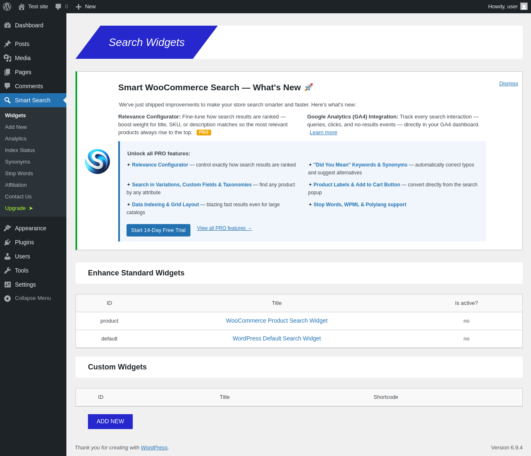Click the "Search Widgets" page title banner
The width and height of the screenshot is (531, 456).
[x=146, y=42]
